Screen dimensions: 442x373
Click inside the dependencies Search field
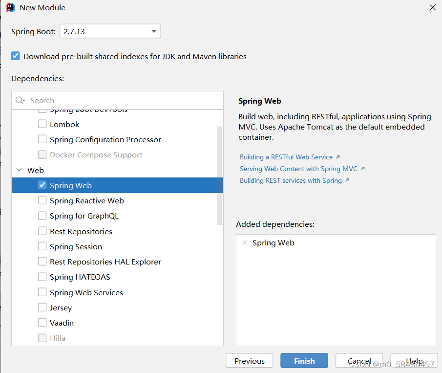[98, 100]
